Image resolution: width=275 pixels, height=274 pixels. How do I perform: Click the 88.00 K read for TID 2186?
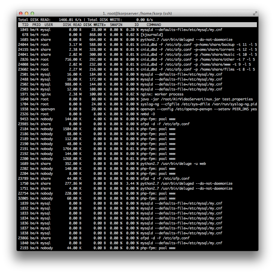point(74,134)
